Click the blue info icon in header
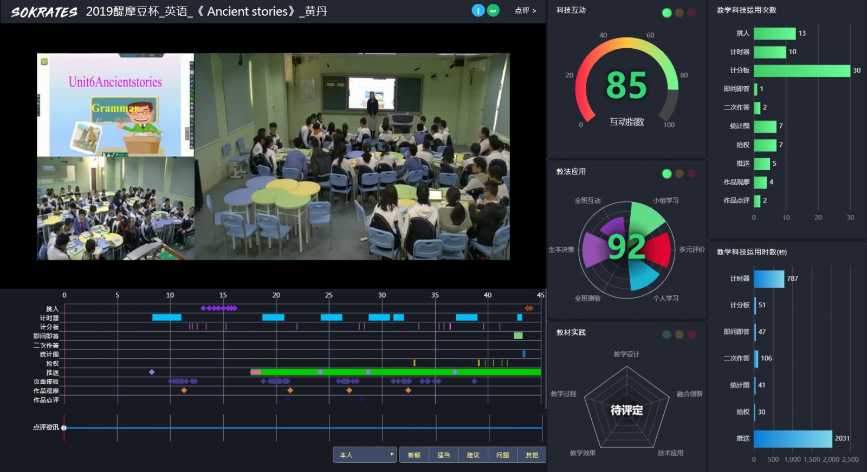 [x=478, y=10]
